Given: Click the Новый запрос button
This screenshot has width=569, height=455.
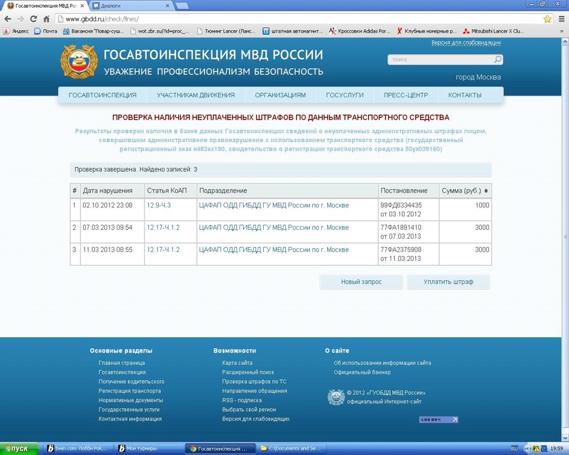Looking at the screenshot, I should [x=361, y=282].
